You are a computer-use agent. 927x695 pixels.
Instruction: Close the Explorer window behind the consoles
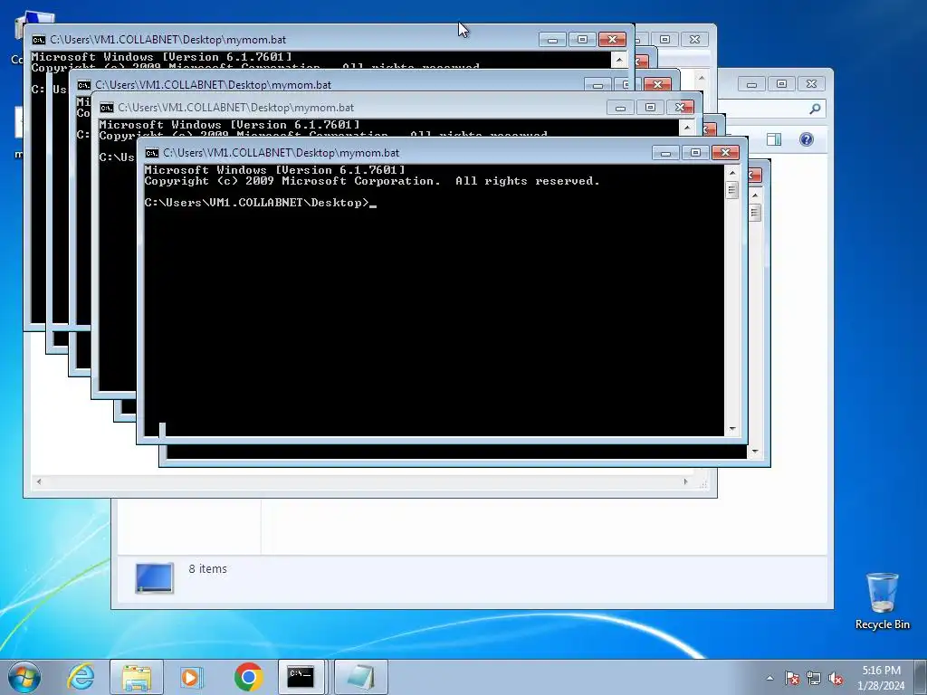pos(812,84)
